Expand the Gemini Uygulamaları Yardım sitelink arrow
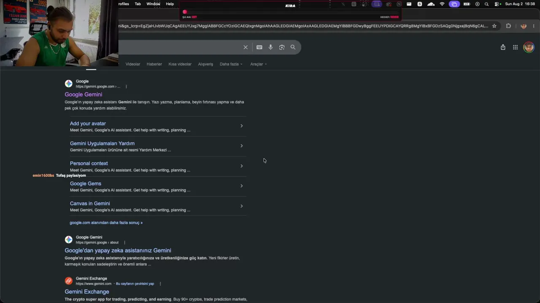This screenshot has width=540, height=303. (x=241, y=146)
